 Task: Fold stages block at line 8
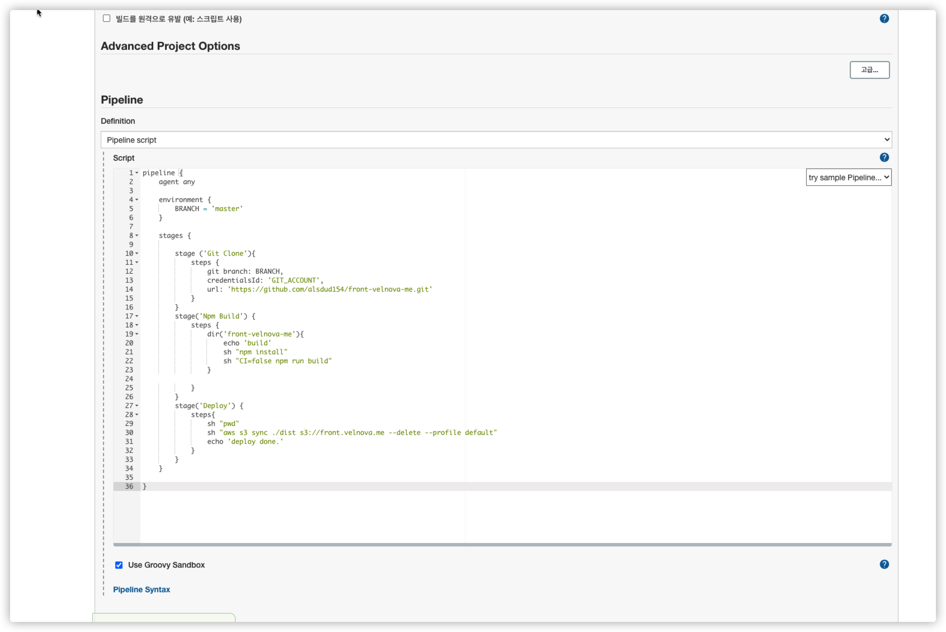pos(137,236)
